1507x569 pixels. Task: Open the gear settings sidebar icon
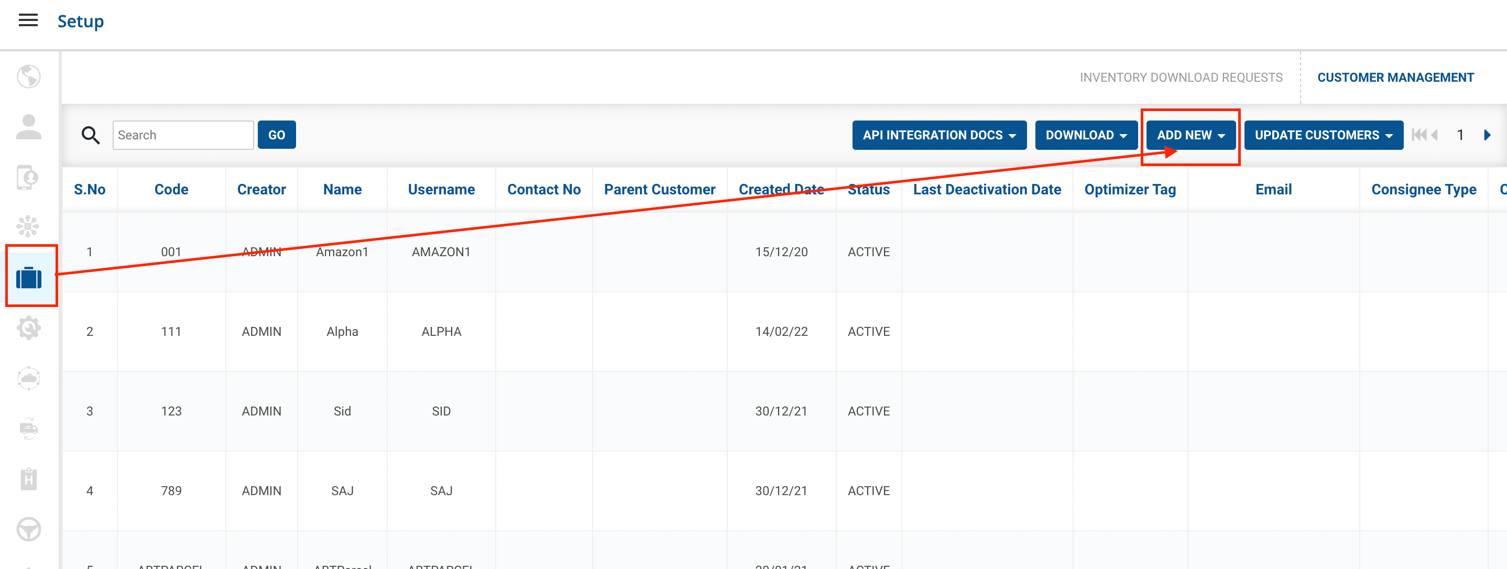tap(28, 328)
